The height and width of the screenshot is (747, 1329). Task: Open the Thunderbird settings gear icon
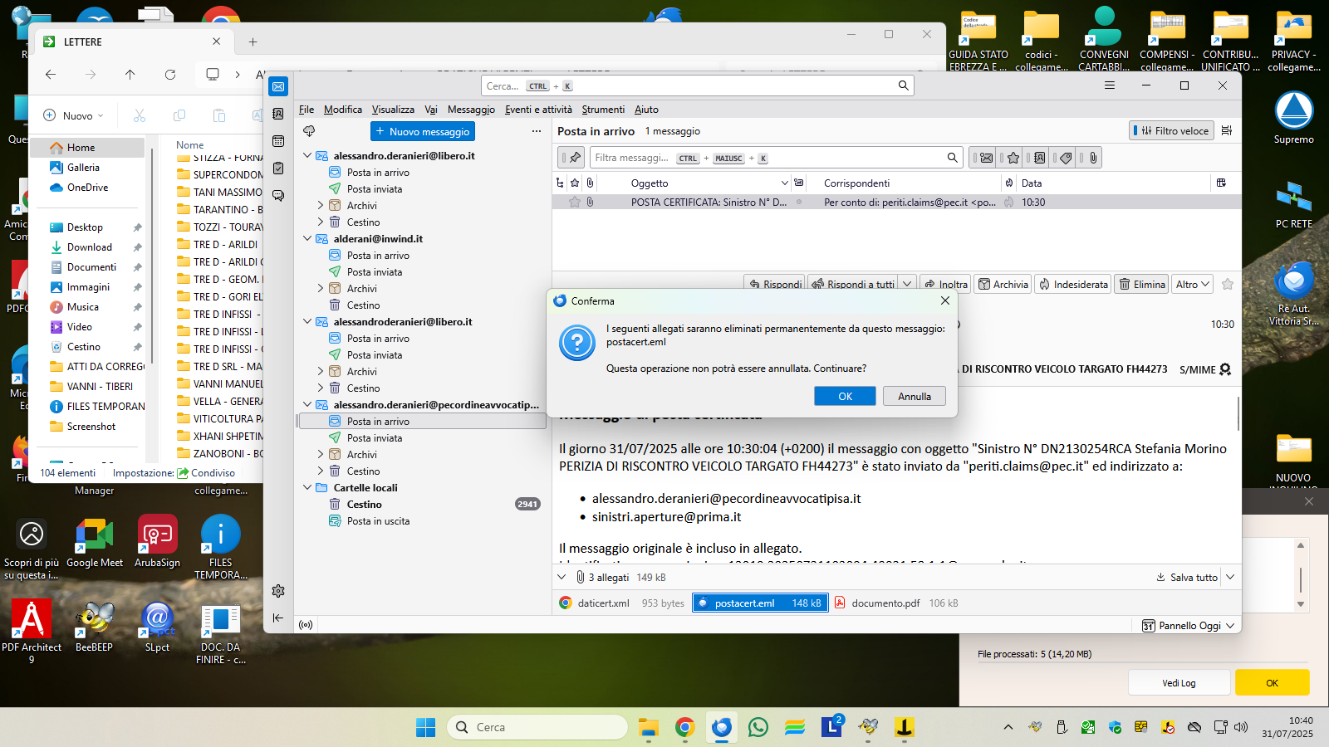278,591
